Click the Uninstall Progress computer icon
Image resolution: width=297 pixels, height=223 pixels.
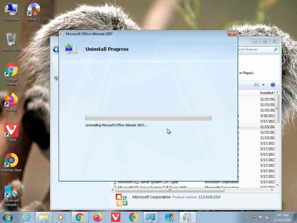71,49
